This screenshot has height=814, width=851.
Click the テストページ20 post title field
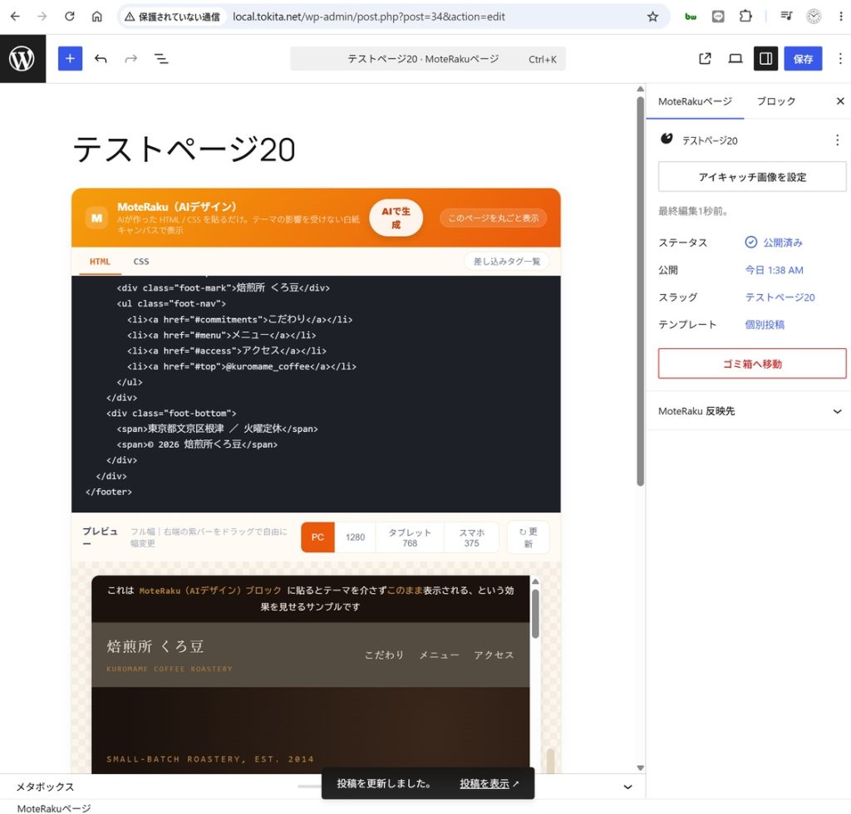pos(184,150)
